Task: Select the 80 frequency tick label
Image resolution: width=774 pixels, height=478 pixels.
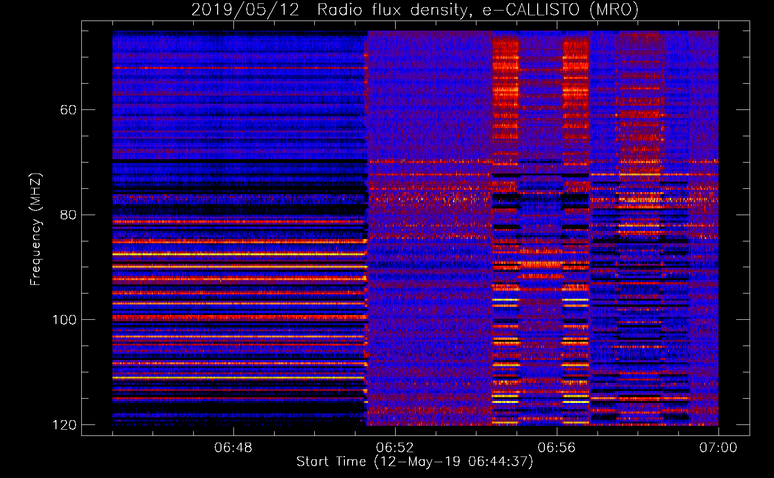Action: (x=68, y=215)
